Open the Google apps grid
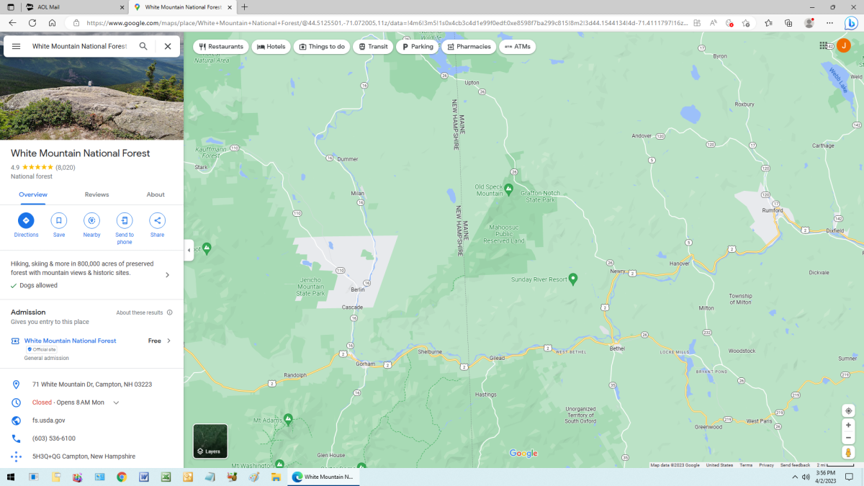 pyautogui.click(x=824, y=46)
